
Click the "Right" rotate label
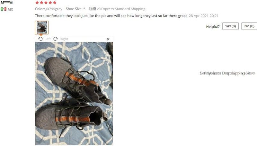(x=64, y=39)
